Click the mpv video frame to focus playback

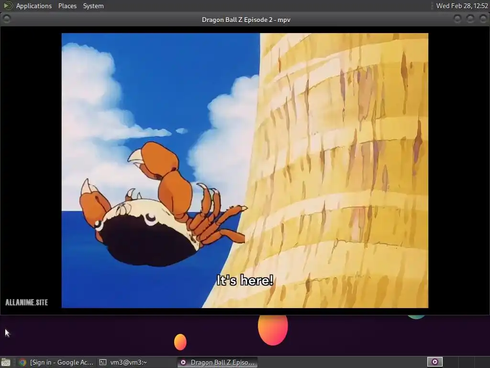tap(245, 170)
